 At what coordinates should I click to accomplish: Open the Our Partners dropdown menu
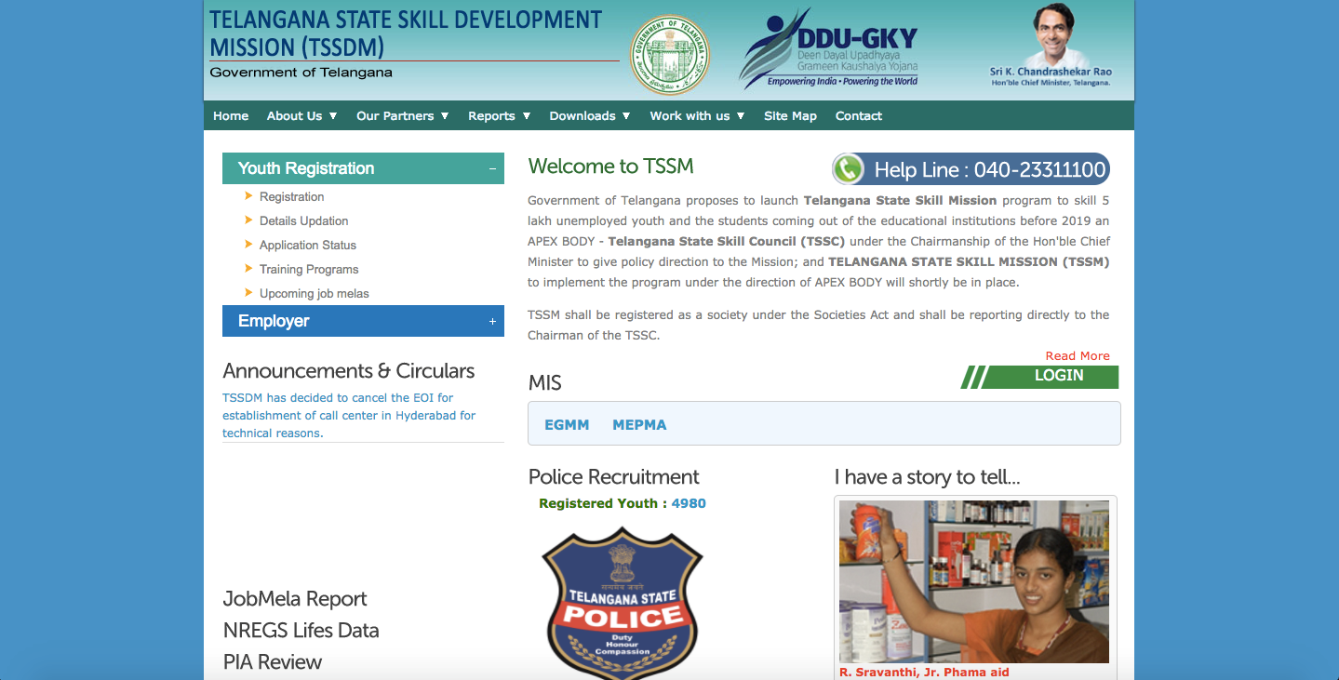402,115
